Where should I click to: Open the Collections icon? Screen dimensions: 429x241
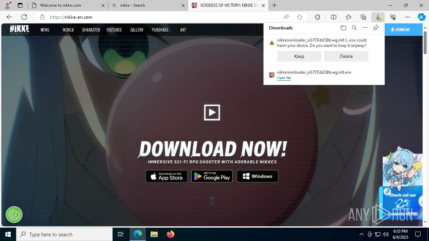363,17
